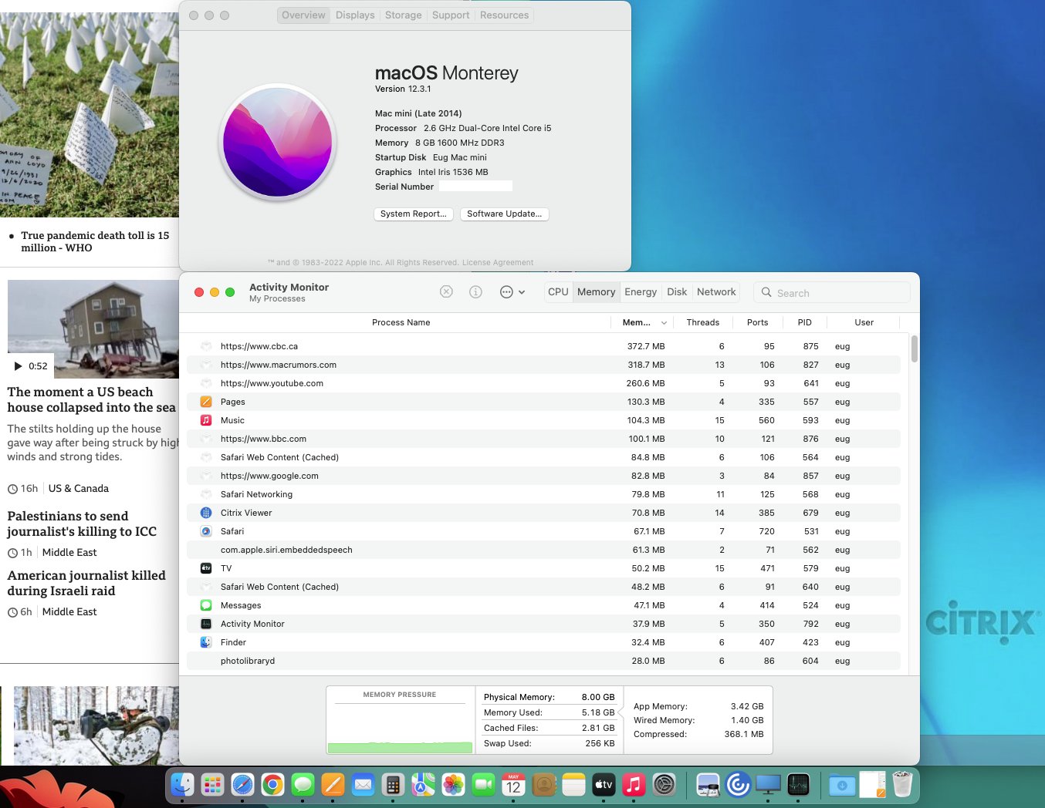This screenshot has height=808, width=1045.
Task: Select the Memory tab in Activity Monitor
Action: click(x=596, y=292)
